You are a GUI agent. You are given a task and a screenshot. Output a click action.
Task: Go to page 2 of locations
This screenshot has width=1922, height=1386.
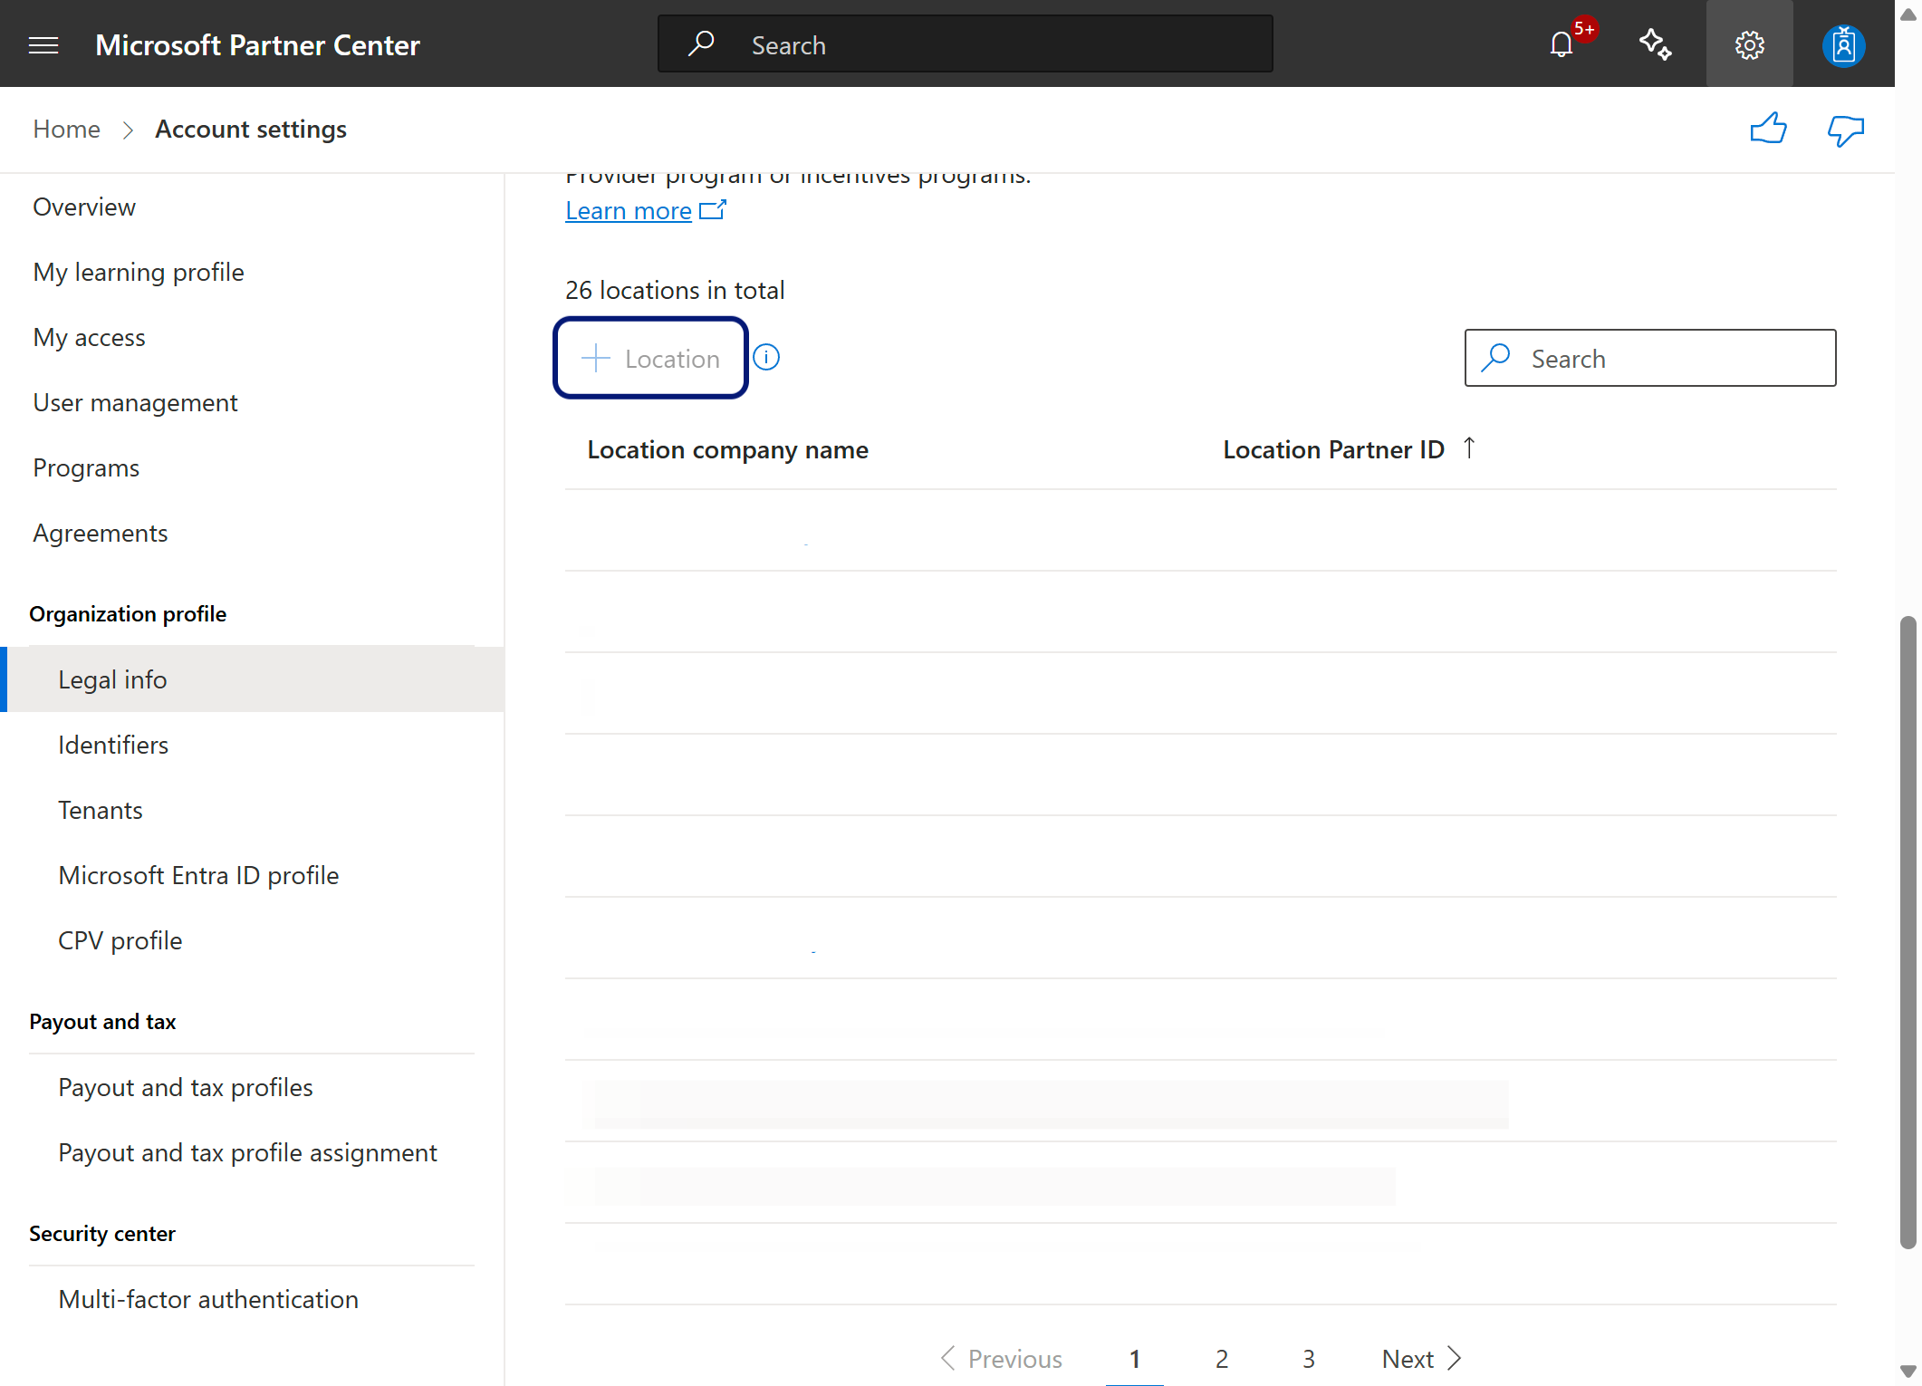tap(1221, 1359)
